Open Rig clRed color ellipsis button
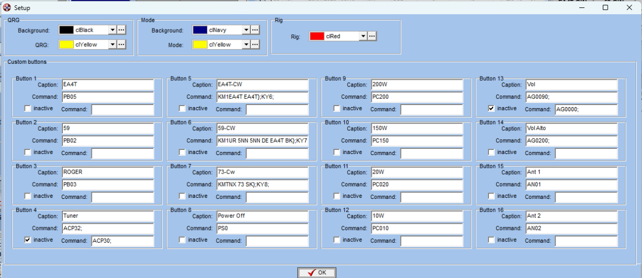Viewport: 642px width, 278px height. (x=372, y=36)
